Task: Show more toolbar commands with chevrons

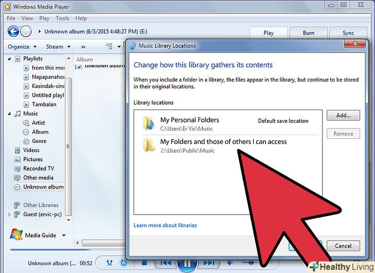Action: (83, 47)
